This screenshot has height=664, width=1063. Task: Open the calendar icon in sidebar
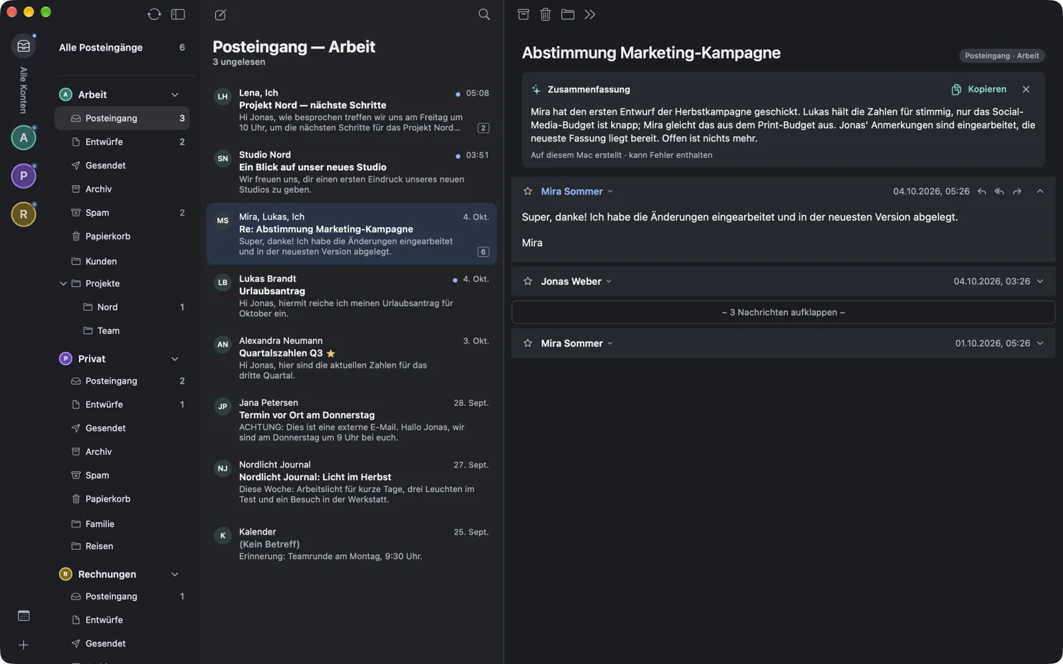click(23, 616)
